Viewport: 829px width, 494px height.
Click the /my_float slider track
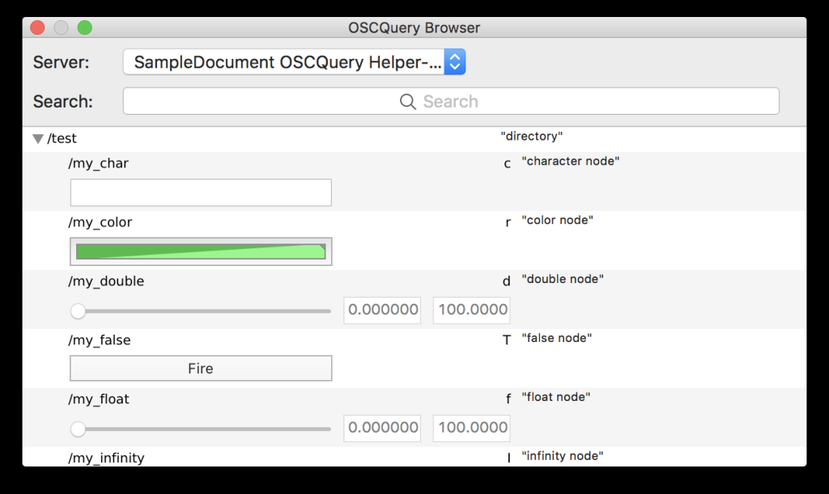pos(202,429)
